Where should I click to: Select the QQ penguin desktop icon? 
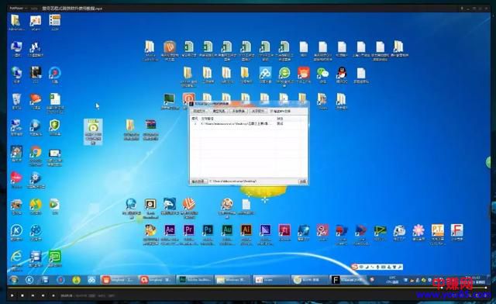tap(342, 73)
